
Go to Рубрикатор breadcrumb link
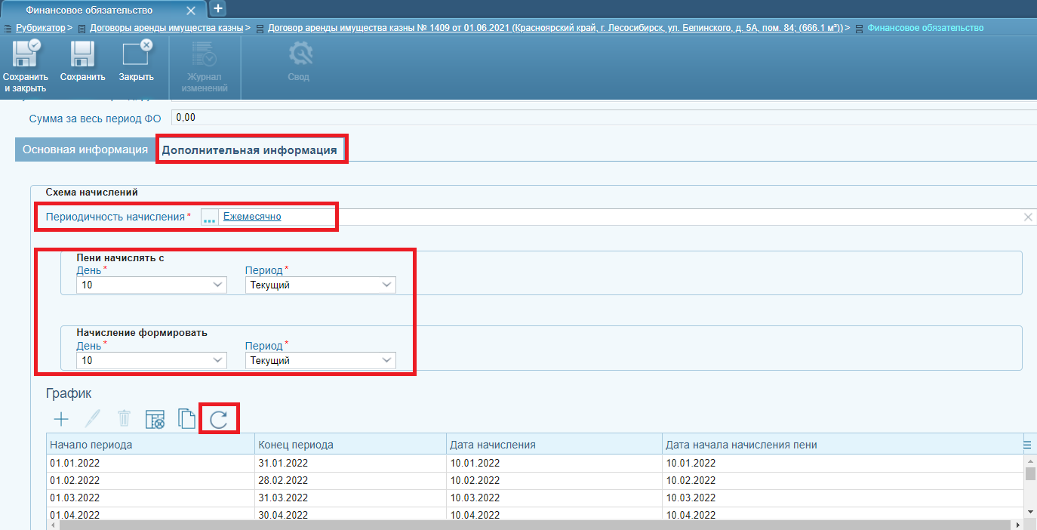40,28
